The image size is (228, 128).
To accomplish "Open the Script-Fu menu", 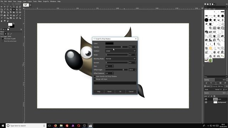I will point(46,1).
